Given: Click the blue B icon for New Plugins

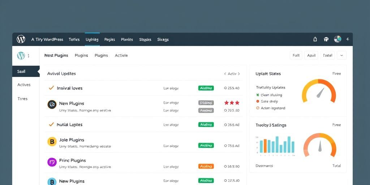Looking at the screenshot, I should tap(52, 182).
